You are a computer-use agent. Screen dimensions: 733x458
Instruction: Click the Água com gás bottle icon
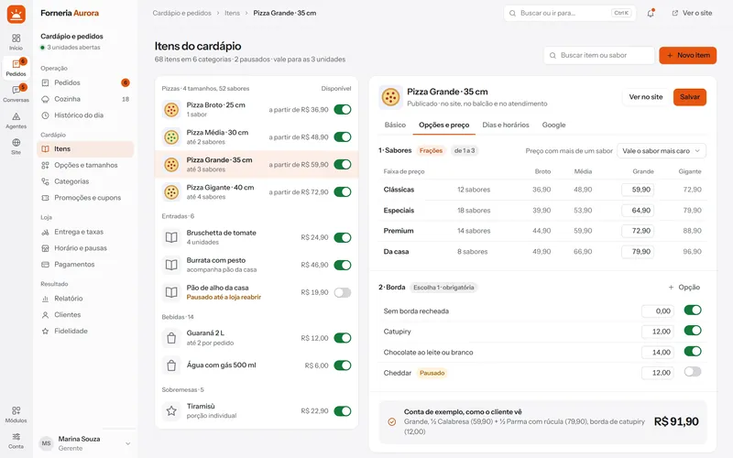(x=171, y=365)
